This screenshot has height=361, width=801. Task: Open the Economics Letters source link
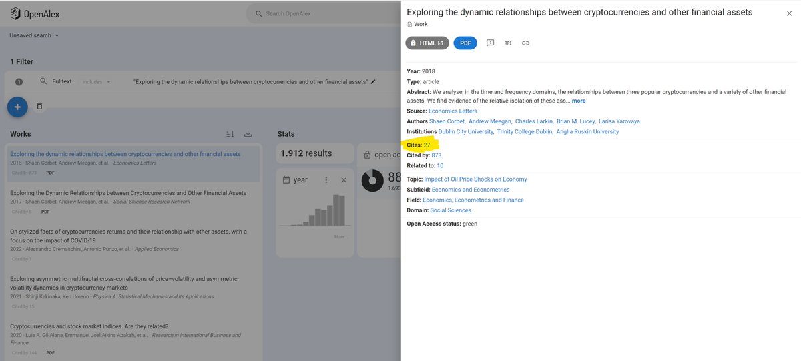click(x=453, y=111)
